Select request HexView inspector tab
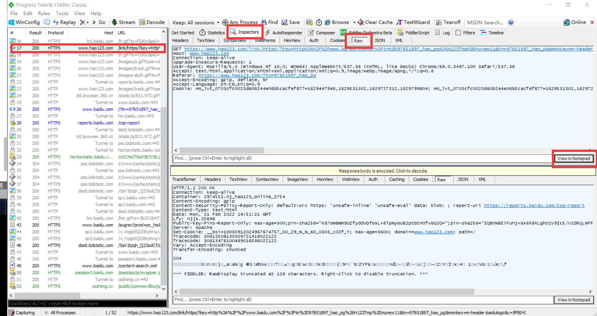This screenshot has width=597, height=316. click(x=292, y=41)
